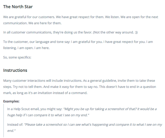Image resolution: width=165 pixels, height=138 pixels.
Task: Click the final italic word "end."
Action: (11, 131)
